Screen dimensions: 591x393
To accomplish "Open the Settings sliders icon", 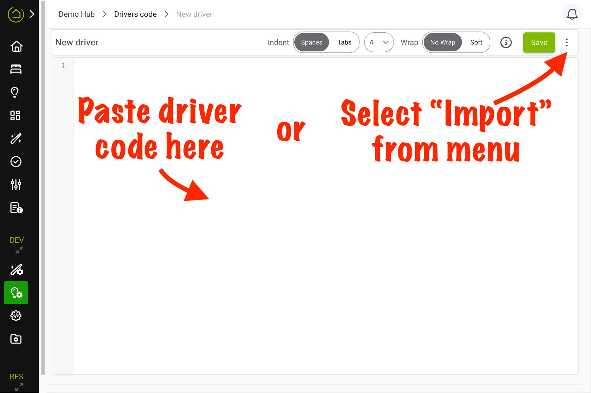I will point(16,185).
